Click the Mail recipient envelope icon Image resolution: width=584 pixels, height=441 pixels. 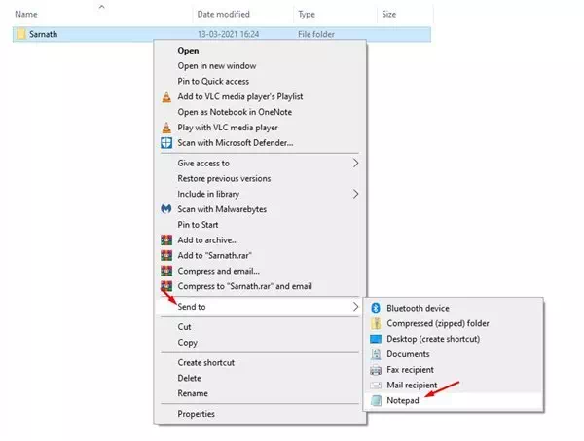[x=376, y=386]
